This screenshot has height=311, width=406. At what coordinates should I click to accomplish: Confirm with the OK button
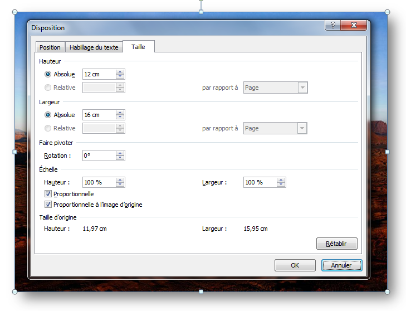295,265
